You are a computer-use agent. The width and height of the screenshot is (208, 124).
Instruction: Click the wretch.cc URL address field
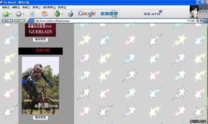(110, 21)
